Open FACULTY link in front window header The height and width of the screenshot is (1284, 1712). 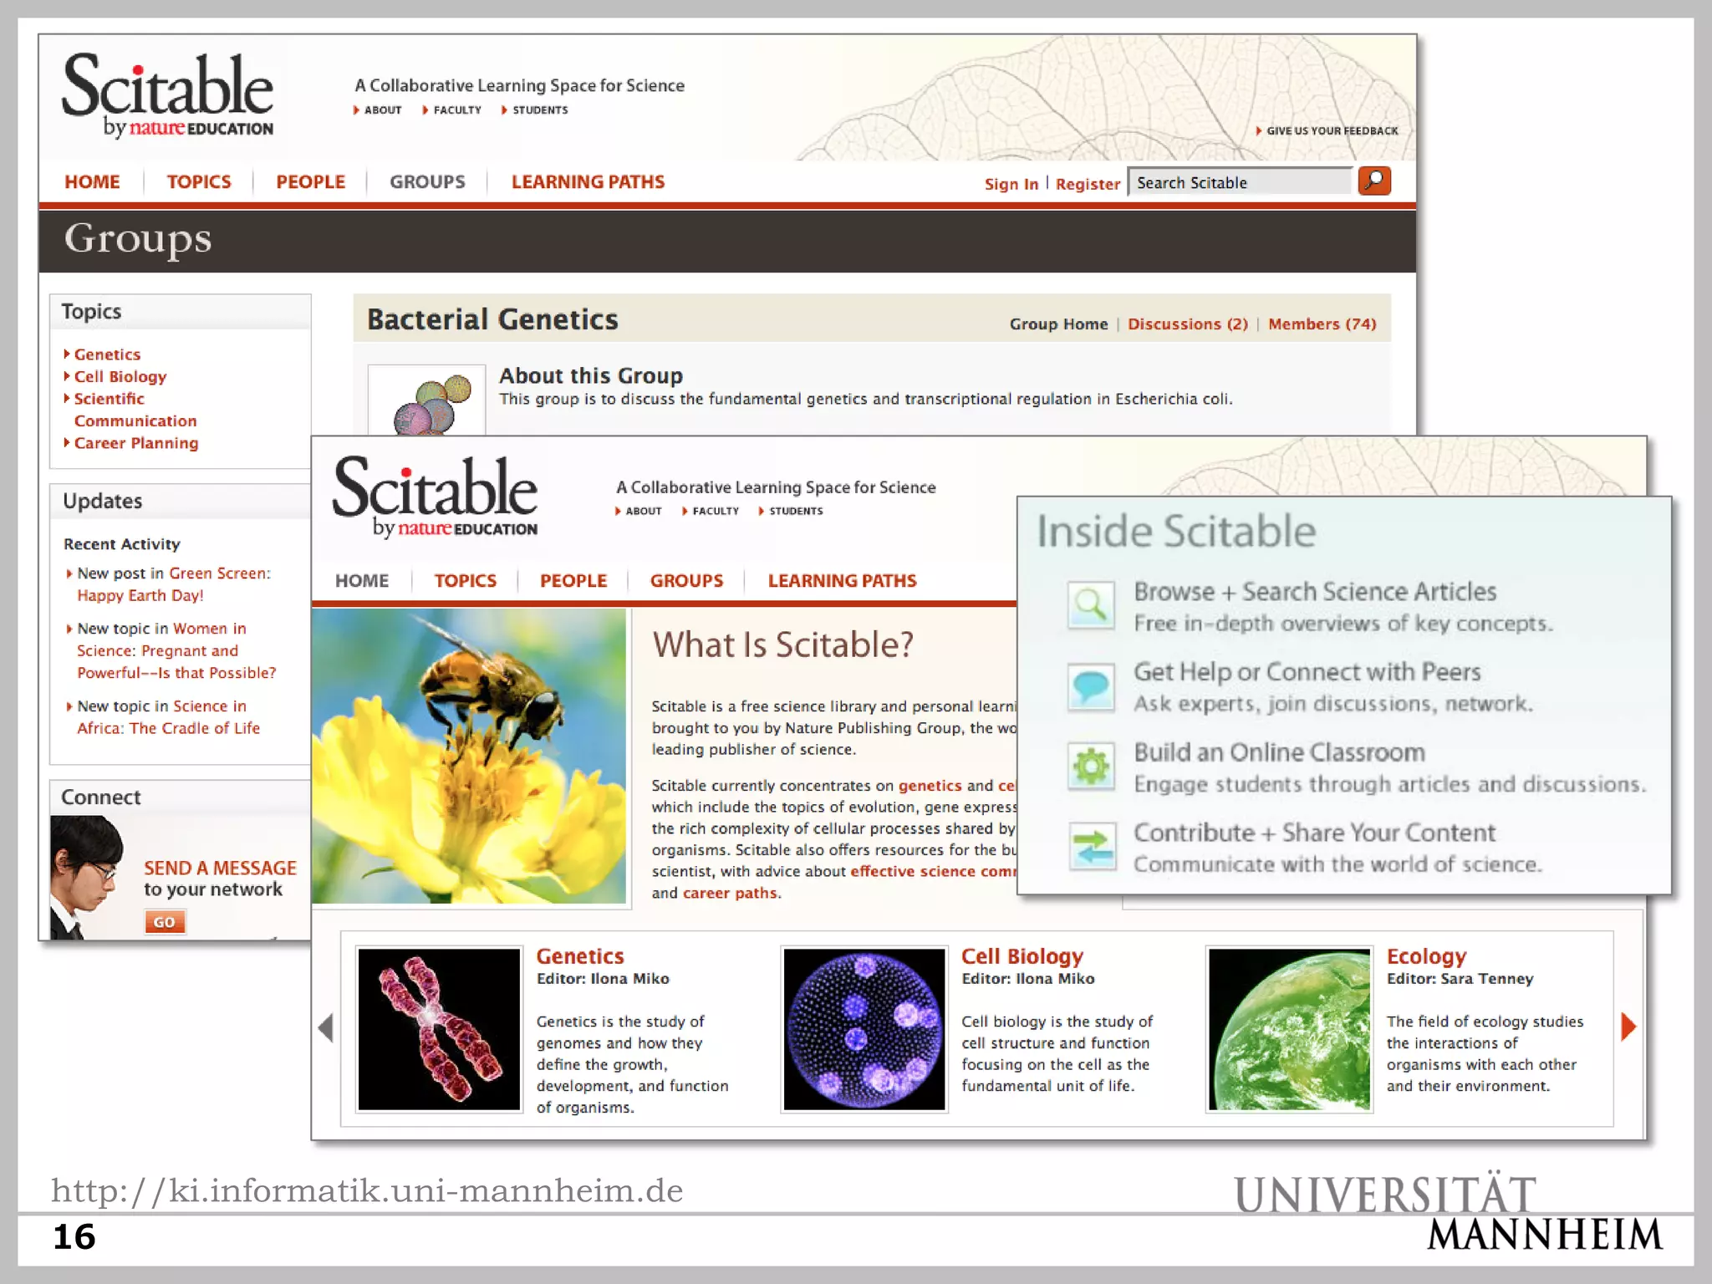711,511
